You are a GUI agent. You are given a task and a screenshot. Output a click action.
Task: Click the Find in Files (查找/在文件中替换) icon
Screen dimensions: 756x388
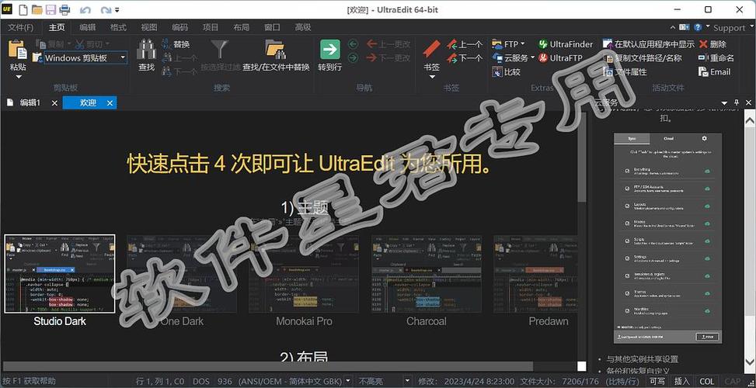(x=275, y=50)
